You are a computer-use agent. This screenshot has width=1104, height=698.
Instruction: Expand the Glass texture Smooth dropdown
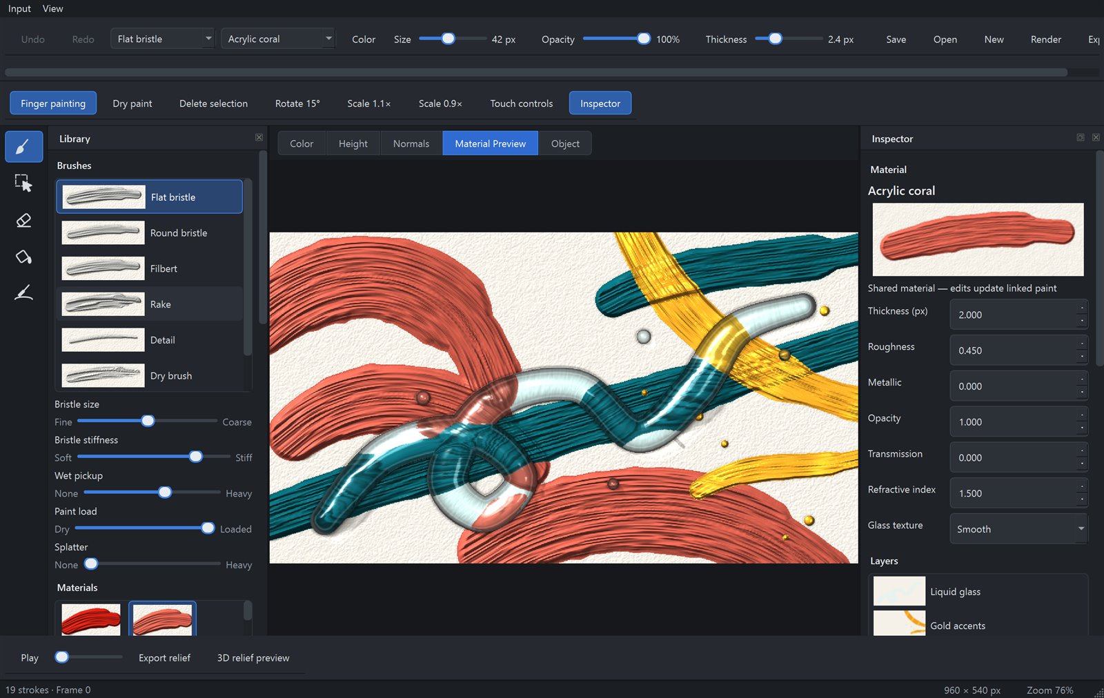point(1018,529)
